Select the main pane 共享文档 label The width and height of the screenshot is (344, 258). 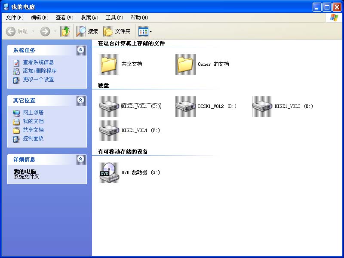(132, 64)
